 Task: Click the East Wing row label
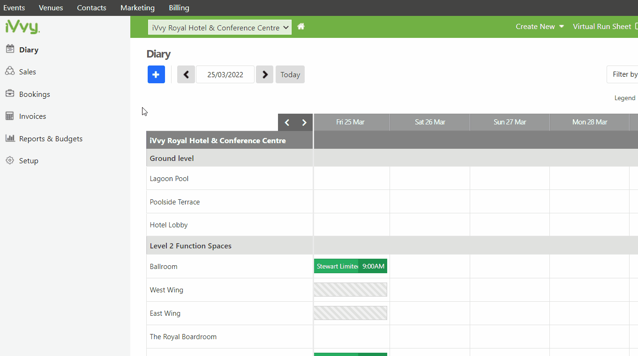coord(165,313)
